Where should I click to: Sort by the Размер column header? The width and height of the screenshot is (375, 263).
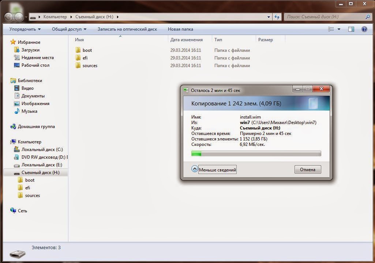coord(270,40)
